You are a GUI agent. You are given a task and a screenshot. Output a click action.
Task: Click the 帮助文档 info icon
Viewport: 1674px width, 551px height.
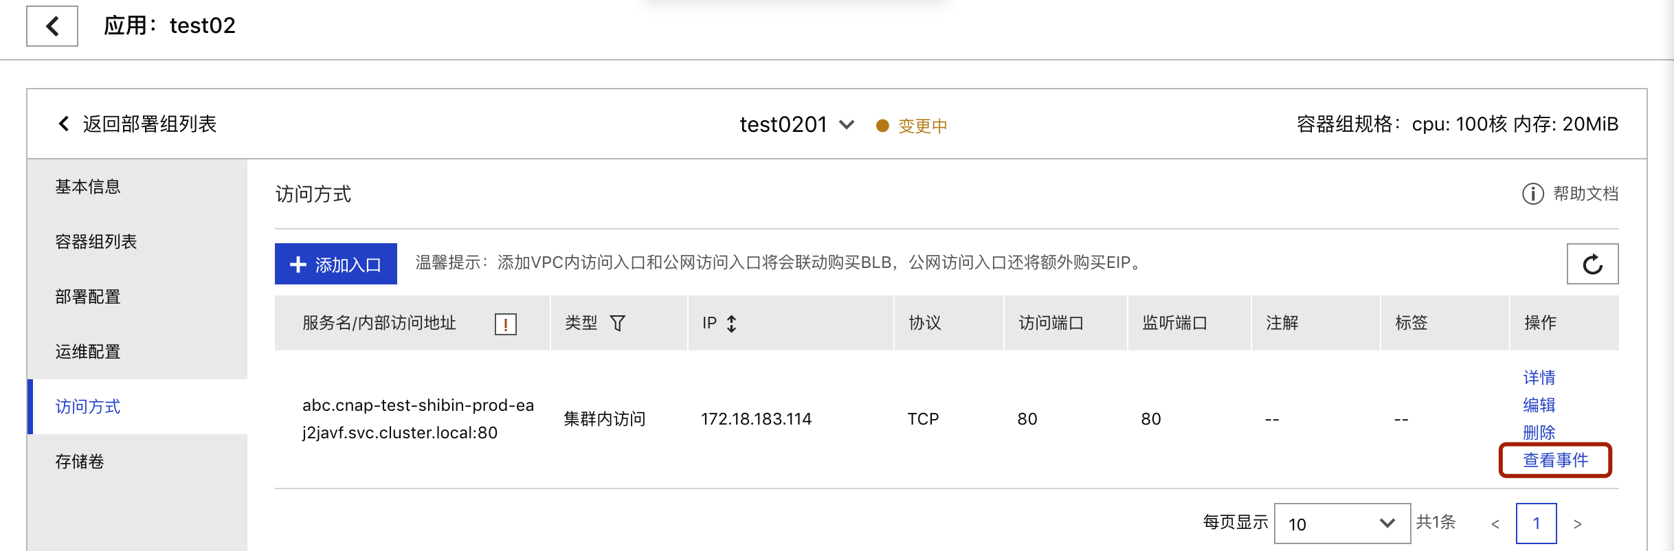click(1532, 194)
